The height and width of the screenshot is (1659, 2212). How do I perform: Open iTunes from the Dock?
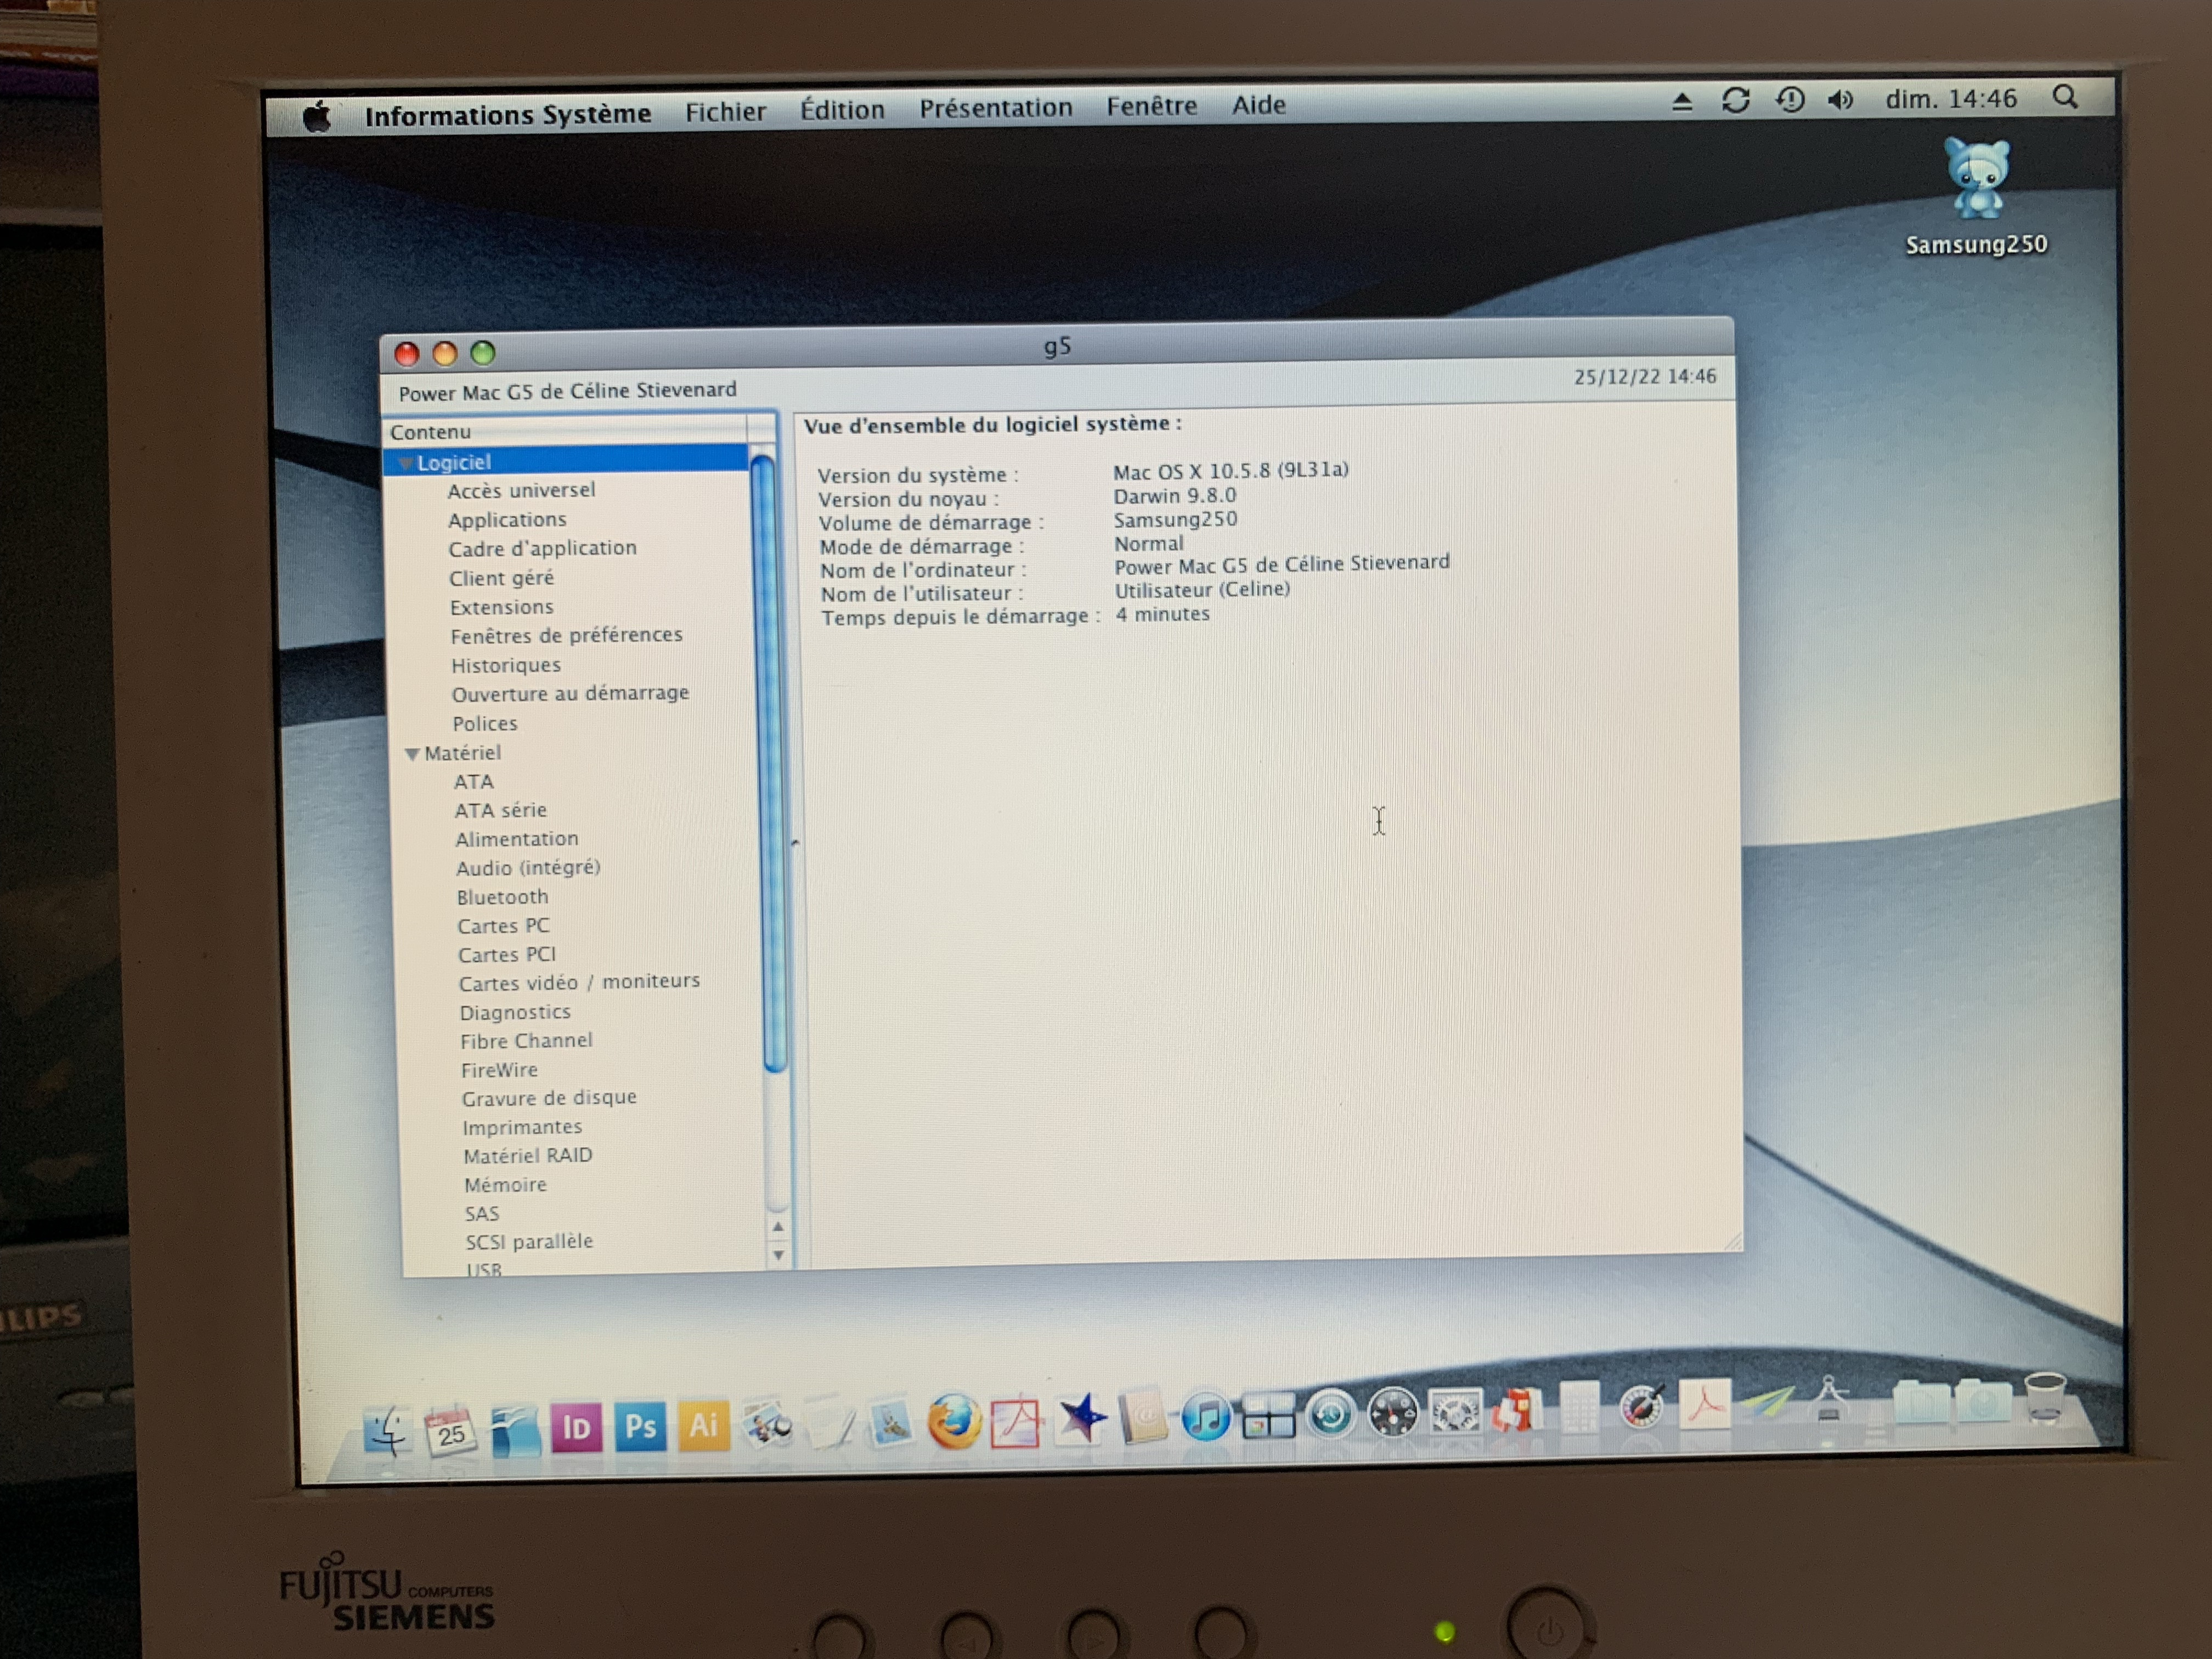pos(1206,1417)
